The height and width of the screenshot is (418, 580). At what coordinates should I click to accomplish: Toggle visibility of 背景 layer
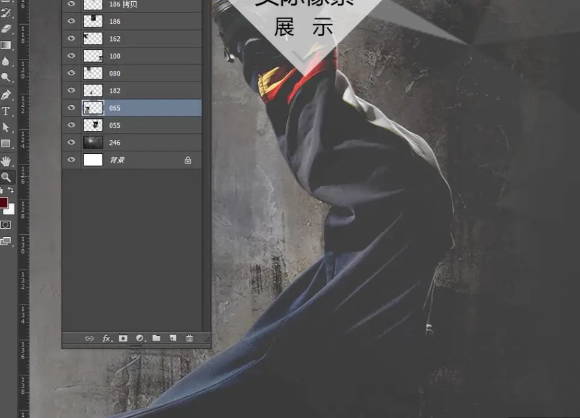pyautogui.click(x=72, y=160)
